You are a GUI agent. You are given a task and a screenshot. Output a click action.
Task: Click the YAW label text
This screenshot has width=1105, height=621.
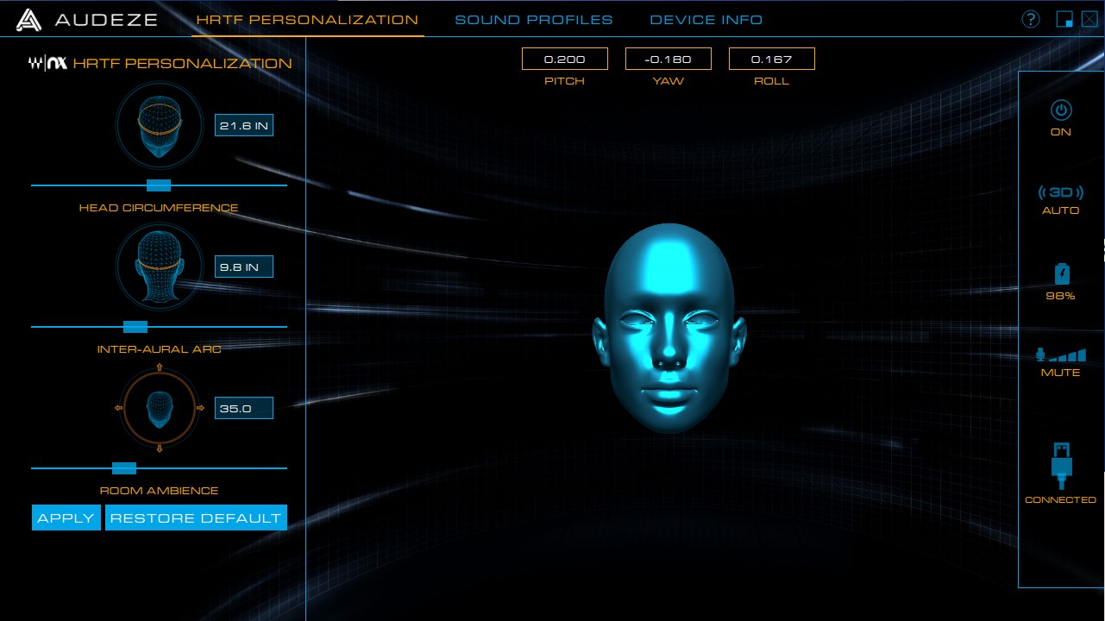[669, 81]
